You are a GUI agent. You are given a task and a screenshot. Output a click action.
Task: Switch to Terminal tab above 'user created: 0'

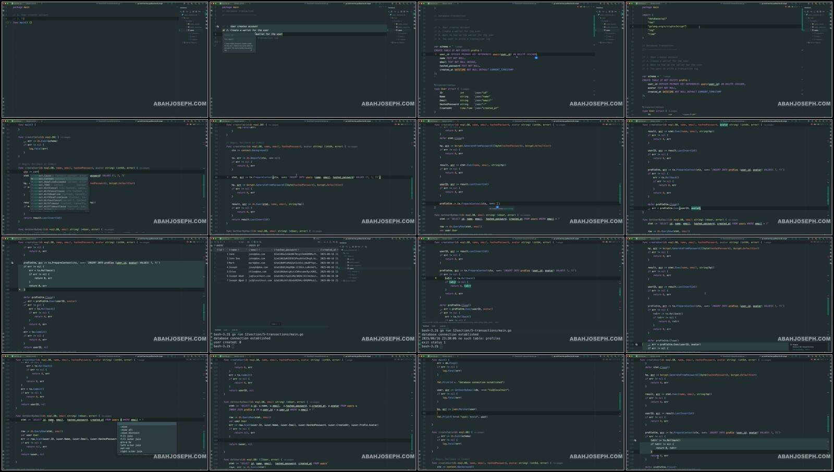click(218, 330)
